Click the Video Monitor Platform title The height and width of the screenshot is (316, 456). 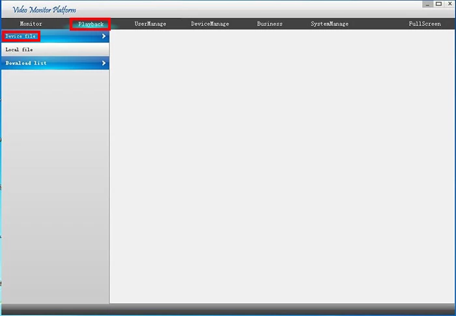pyautogui.click(x=44, y=10)
